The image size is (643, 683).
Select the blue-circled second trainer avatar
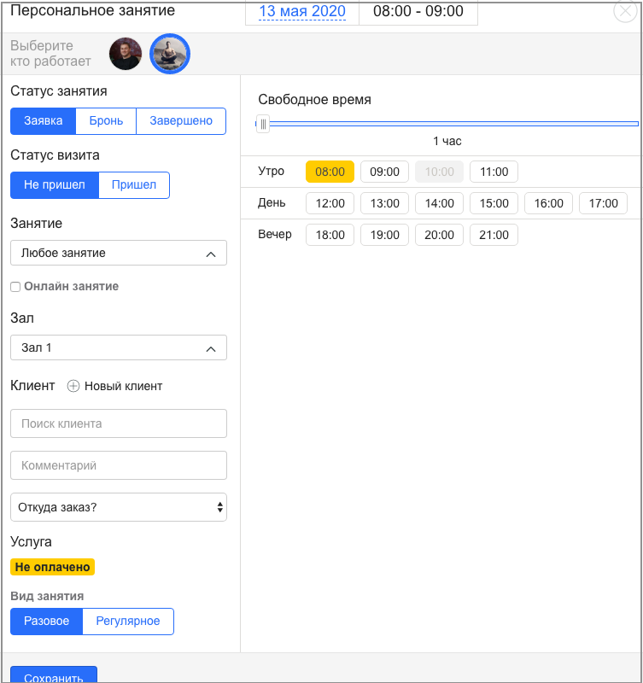[x=169, y=55]
